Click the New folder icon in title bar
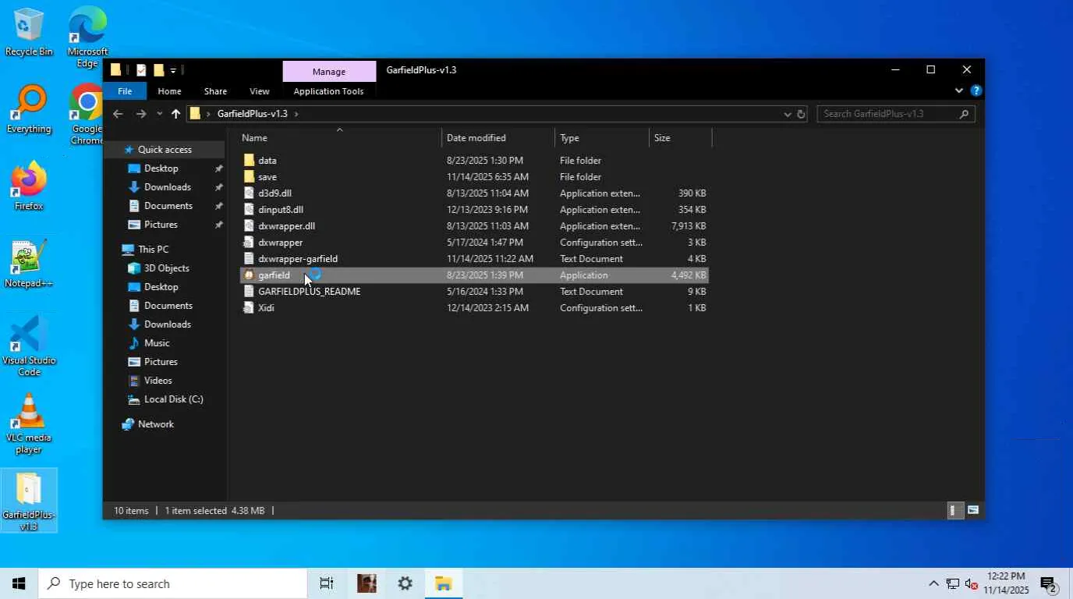Image resolution: width=1073 pixels, height=599 pixels. click(158, 70)
